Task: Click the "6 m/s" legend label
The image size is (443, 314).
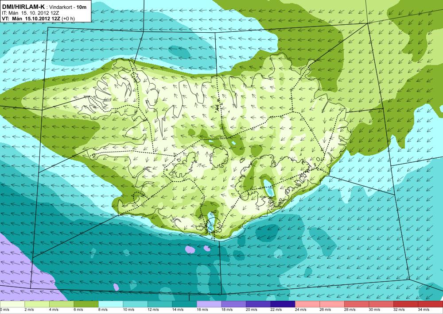Action: coord(78,310)
